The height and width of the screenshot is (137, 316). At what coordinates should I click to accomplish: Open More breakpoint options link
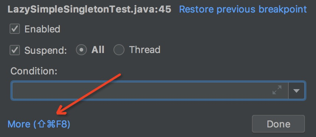39,124
